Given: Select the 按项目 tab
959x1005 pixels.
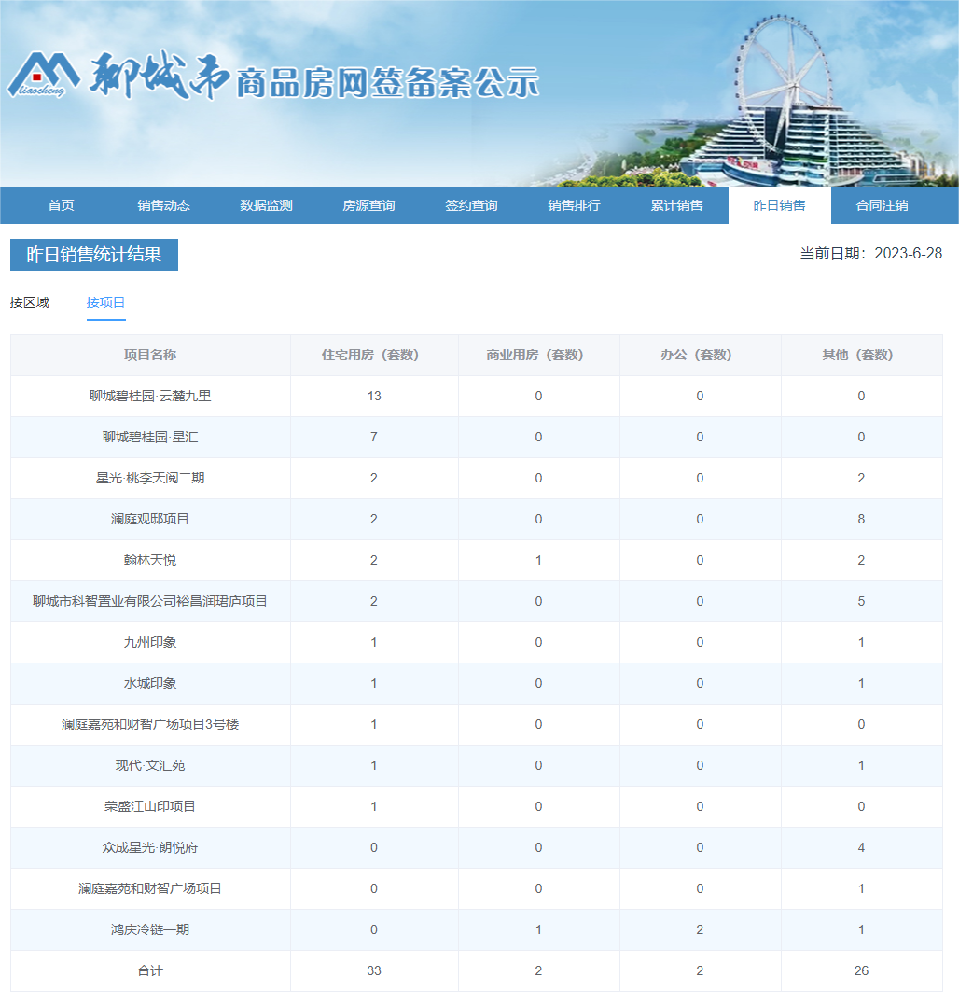Looking at the screenshot, I should pyautogui.click(x=105, y=302).
